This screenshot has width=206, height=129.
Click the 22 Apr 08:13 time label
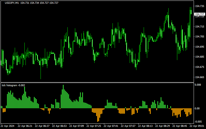tap(145, 126)
